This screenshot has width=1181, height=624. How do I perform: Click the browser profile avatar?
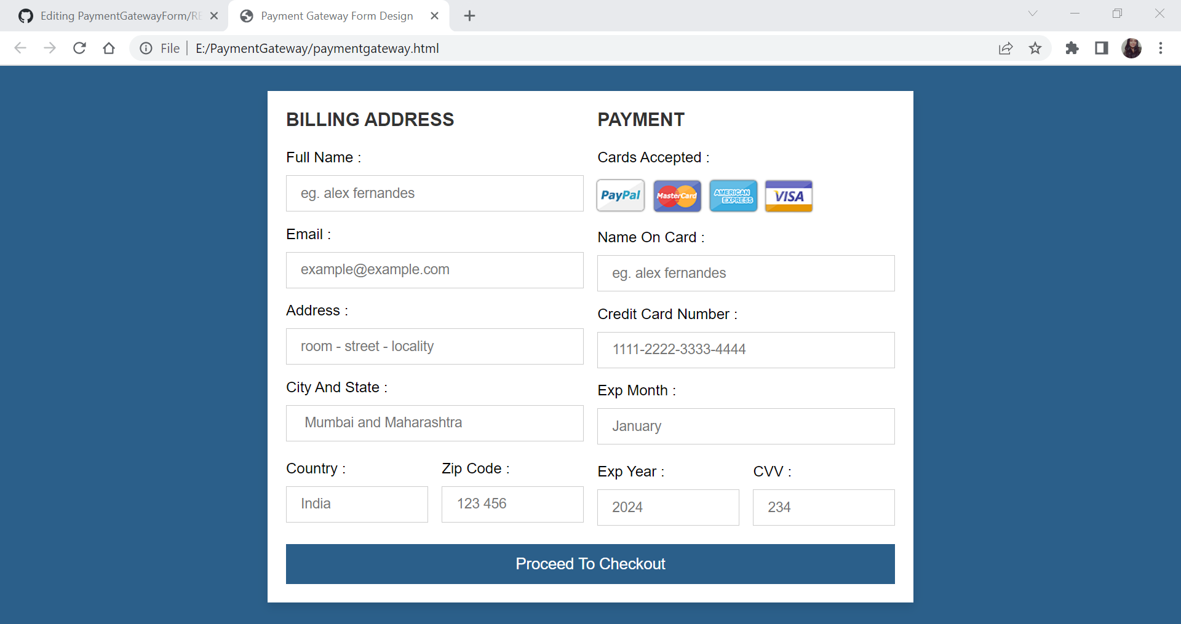tap(1132, 48)
